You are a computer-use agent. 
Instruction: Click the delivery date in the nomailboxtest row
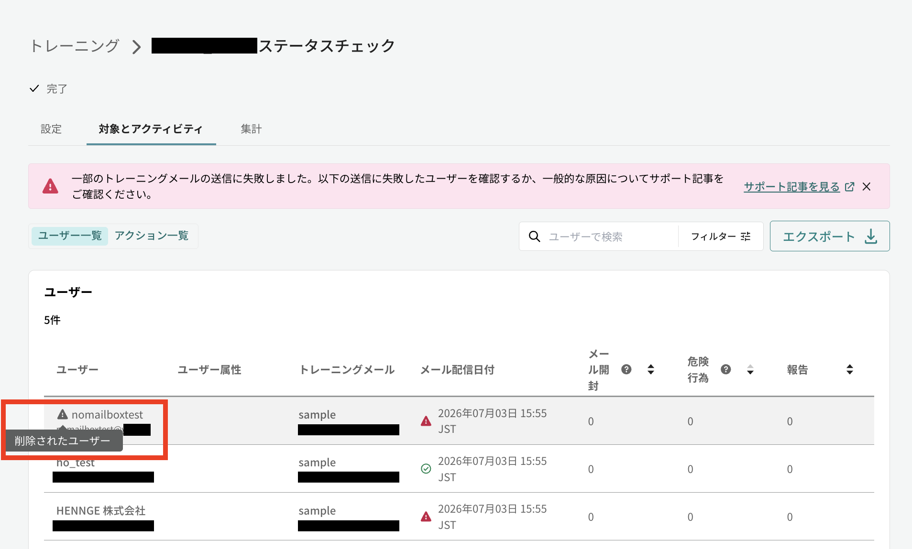tap(492, 421)
